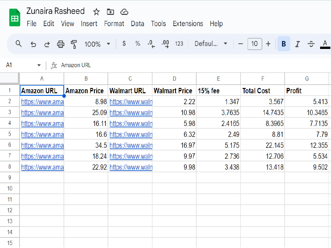Image resolution: width=331 pixels, height=248 pixels.
Task: Select column D header
Action: point(174,79)
